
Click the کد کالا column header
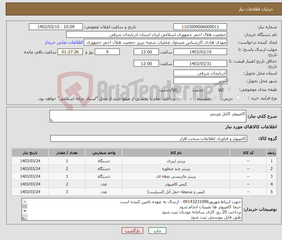pos(248,153)
